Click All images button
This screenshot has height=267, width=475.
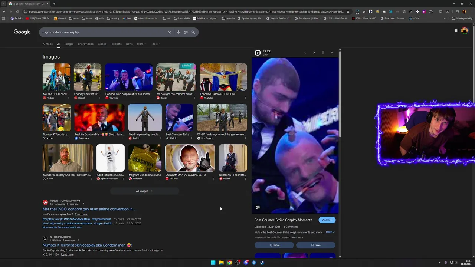click(144, 191)
